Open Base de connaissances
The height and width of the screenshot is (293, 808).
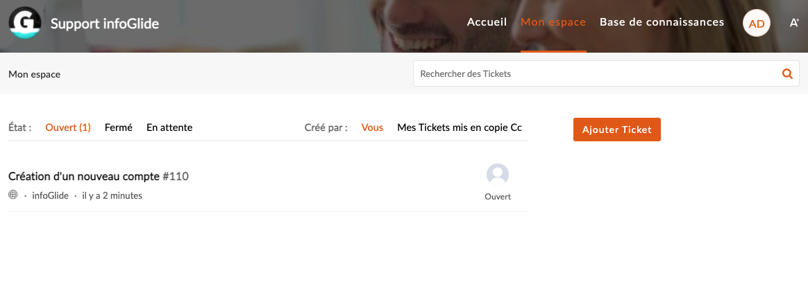point(662,22)
